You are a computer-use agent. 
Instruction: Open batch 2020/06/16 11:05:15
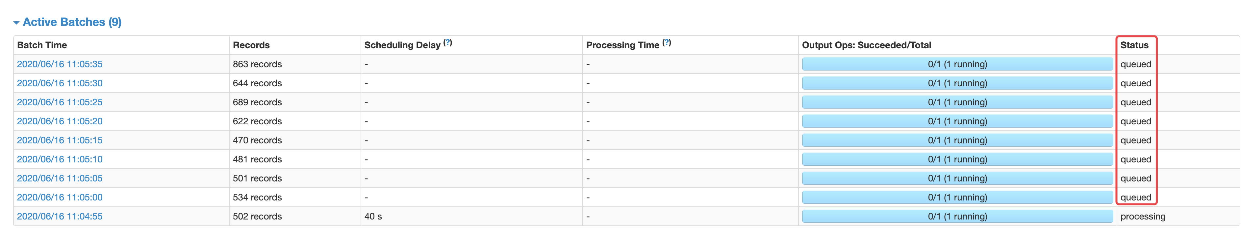[59, 140]
